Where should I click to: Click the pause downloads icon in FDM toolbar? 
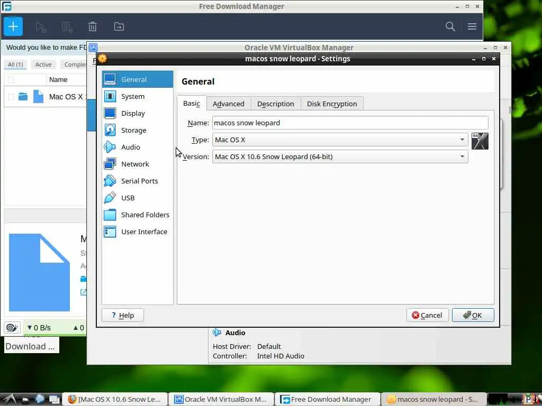(67, 27)
